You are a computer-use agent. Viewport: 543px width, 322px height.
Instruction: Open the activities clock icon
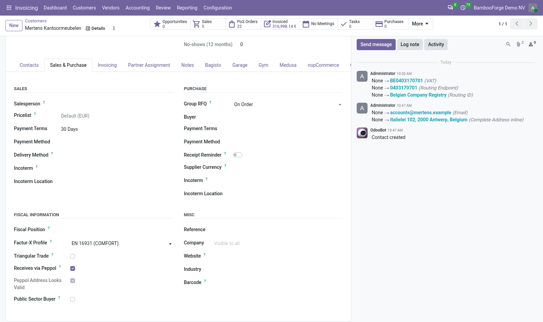pos(463,7)
